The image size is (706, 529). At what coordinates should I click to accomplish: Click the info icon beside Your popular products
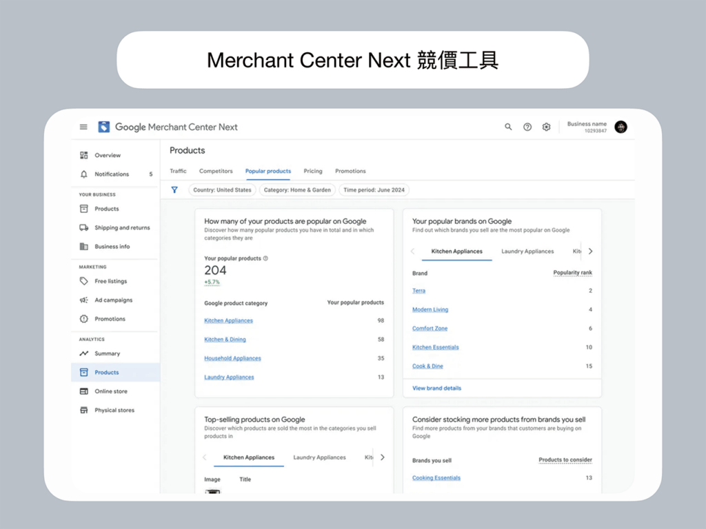[x=265, y=258]
